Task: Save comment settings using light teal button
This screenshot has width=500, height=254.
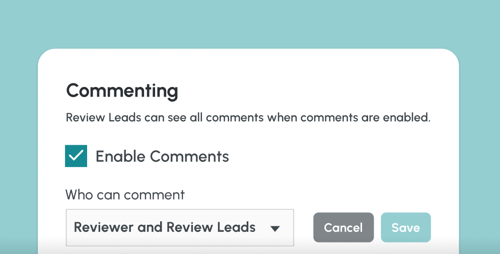Action: pos(405,227)
